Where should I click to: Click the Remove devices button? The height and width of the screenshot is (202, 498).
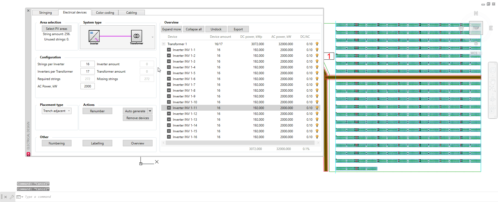[x=138, y=118]
